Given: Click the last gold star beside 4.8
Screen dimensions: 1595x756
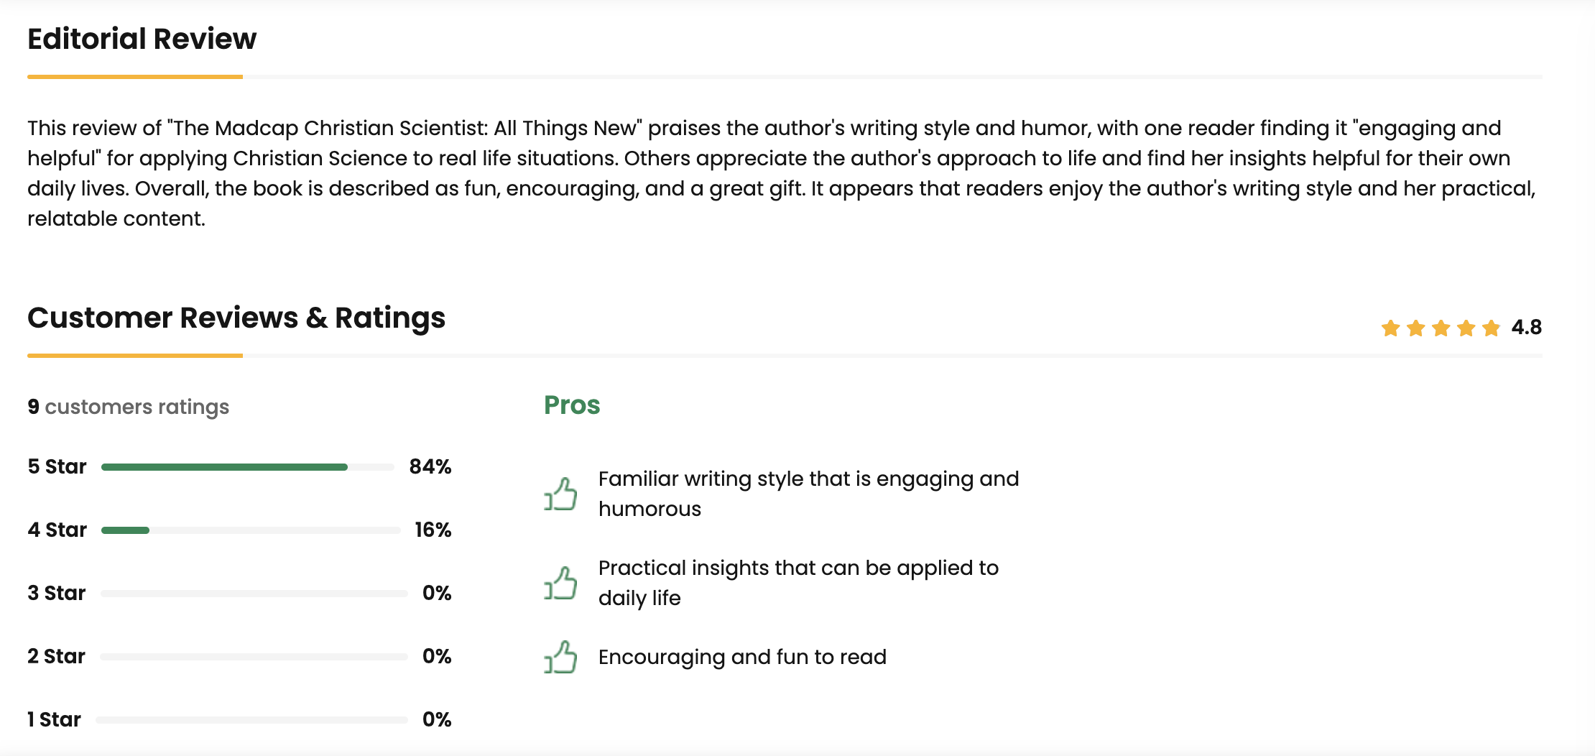Looking at the screenshot, I should [x=1491, y=328].
